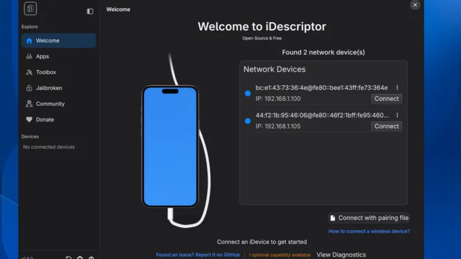Click the Apps icon in the sidebar
The width and height of the screenshot is (461, 259).
coord(29,56)
